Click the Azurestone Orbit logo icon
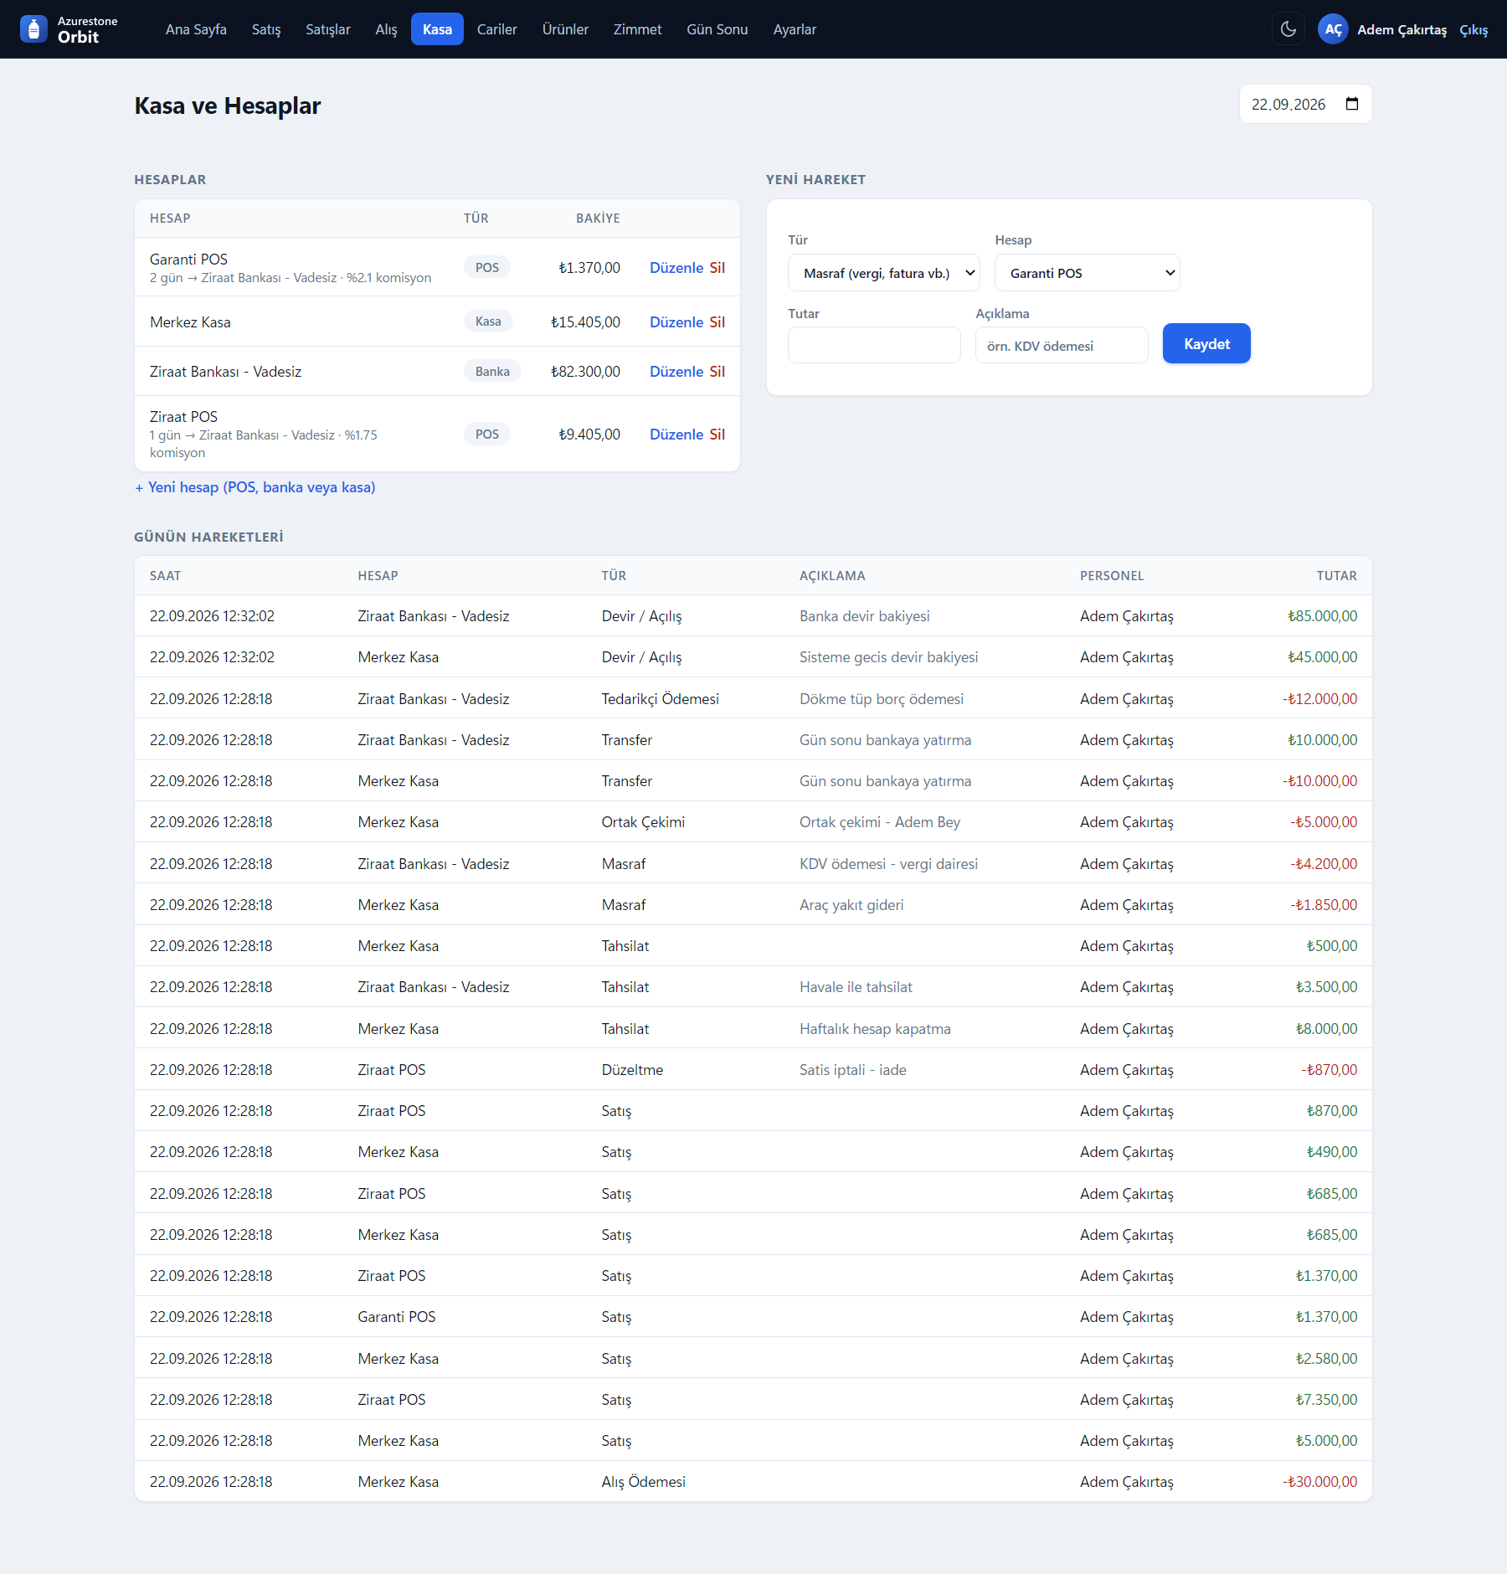The image size is (1507, 1574). pyautogui.click(x=33, y=29)
